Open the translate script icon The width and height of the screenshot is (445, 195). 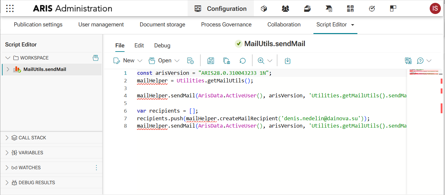[408, 60]
